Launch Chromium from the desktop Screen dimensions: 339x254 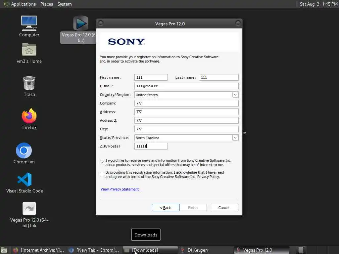(x=24, y=153)
